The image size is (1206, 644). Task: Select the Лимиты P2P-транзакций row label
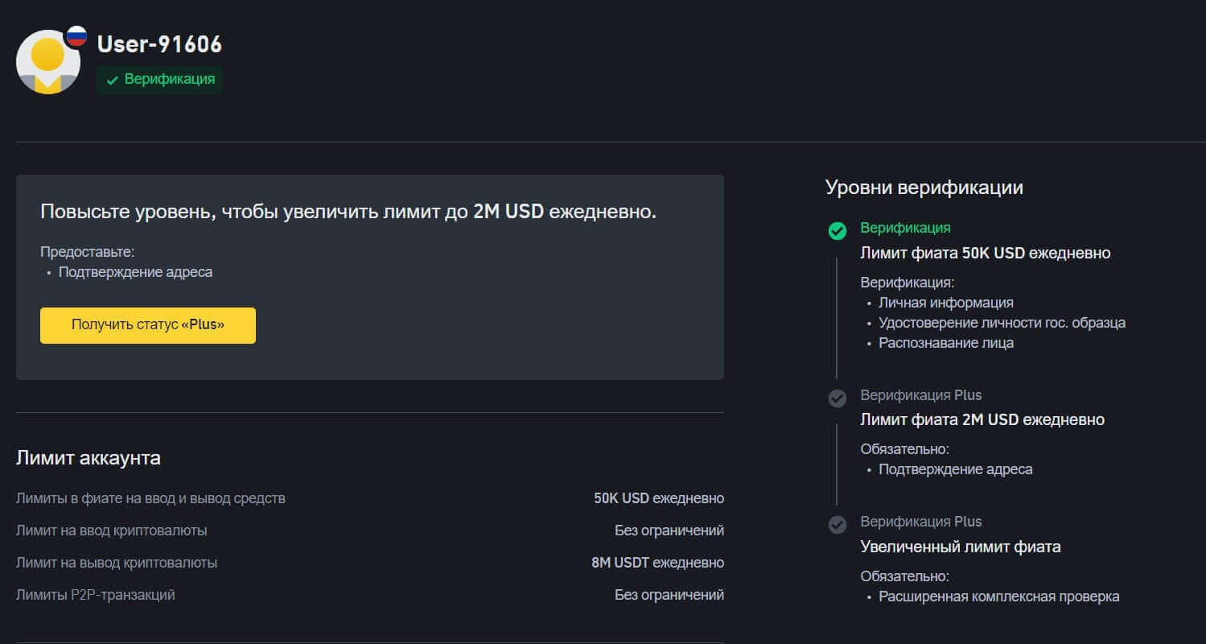click(96, 595)
